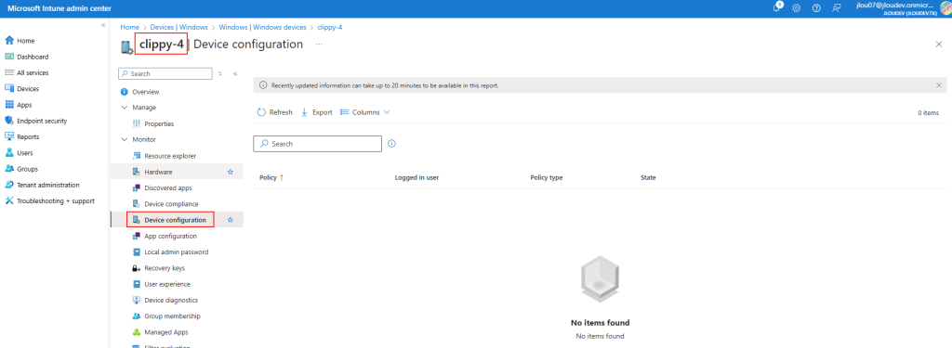
Task: Click the Refresh button
Action: (274, 112)
